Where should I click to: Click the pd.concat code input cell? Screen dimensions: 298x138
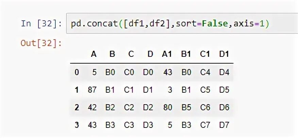point(182,23)
